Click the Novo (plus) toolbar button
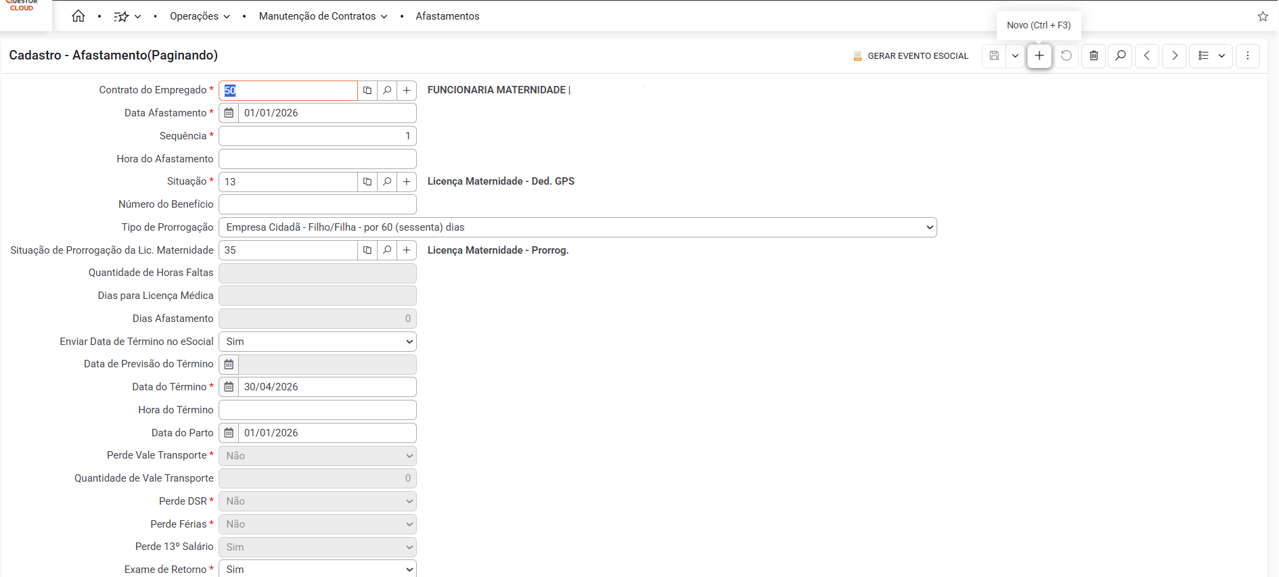The height and width of the screenshot is (577, 1279). click(x=1039, y=55)
